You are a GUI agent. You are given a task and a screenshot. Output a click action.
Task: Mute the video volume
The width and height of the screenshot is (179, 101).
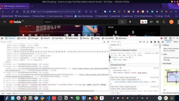(36, 35)
